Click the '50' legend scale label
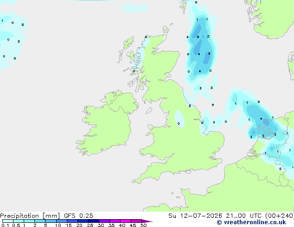The width and height of the screenshot is (294, 227). click(143, 225)
